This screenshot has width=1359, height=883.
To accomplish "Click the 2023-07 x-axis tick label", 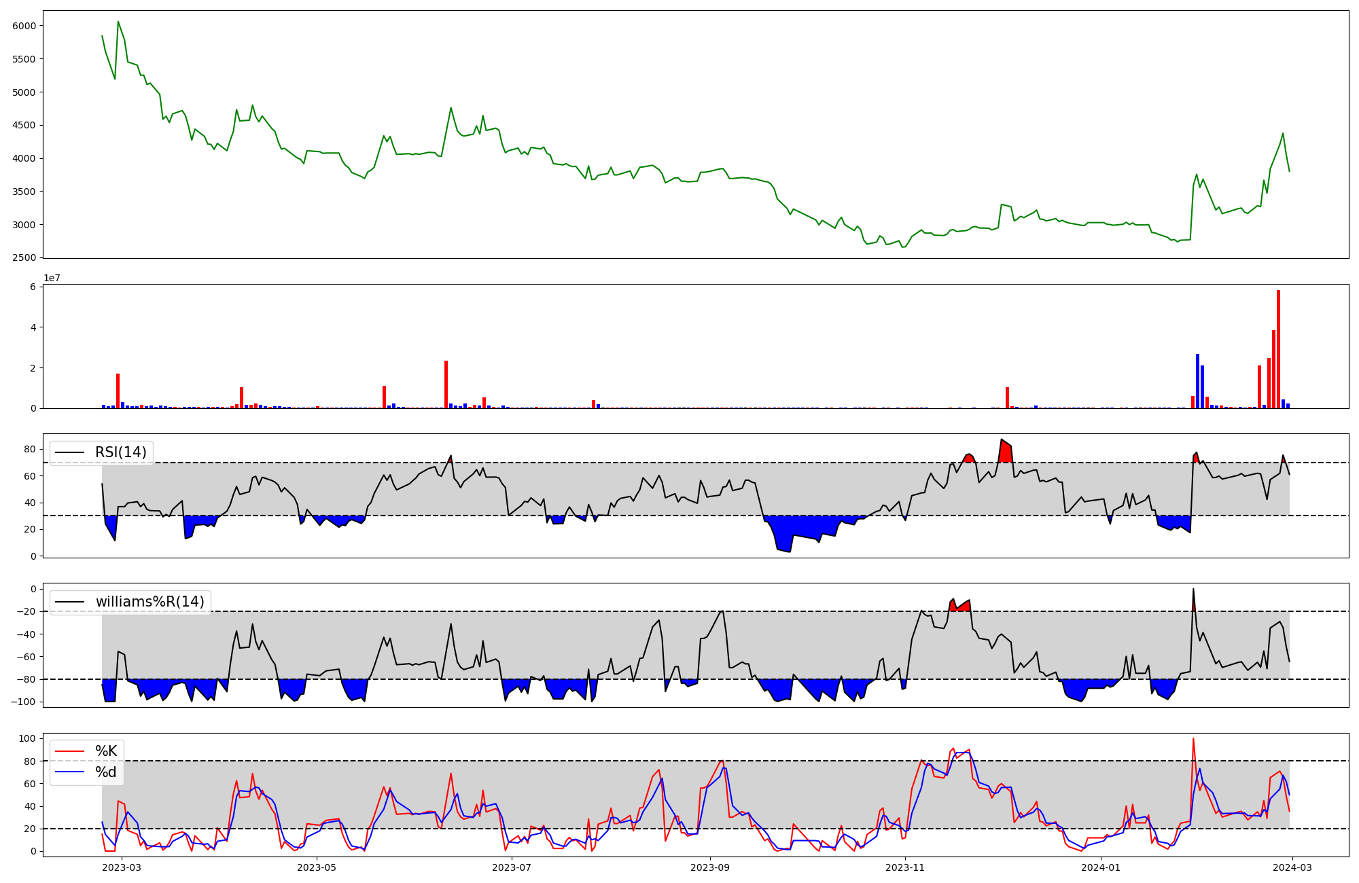I will pos(511,867).
